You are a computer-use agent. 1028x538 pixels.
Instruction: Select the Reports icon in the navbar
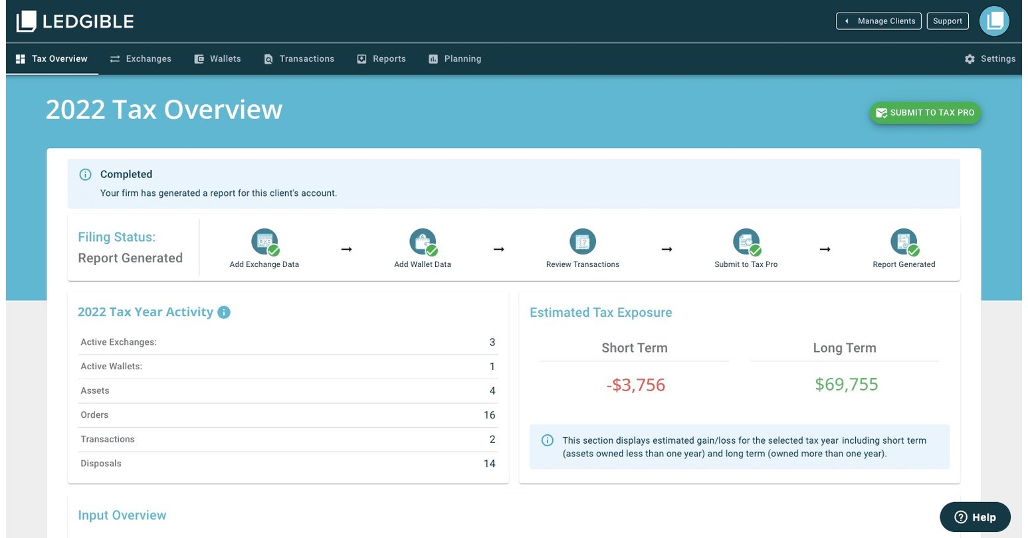click(361, 58)
